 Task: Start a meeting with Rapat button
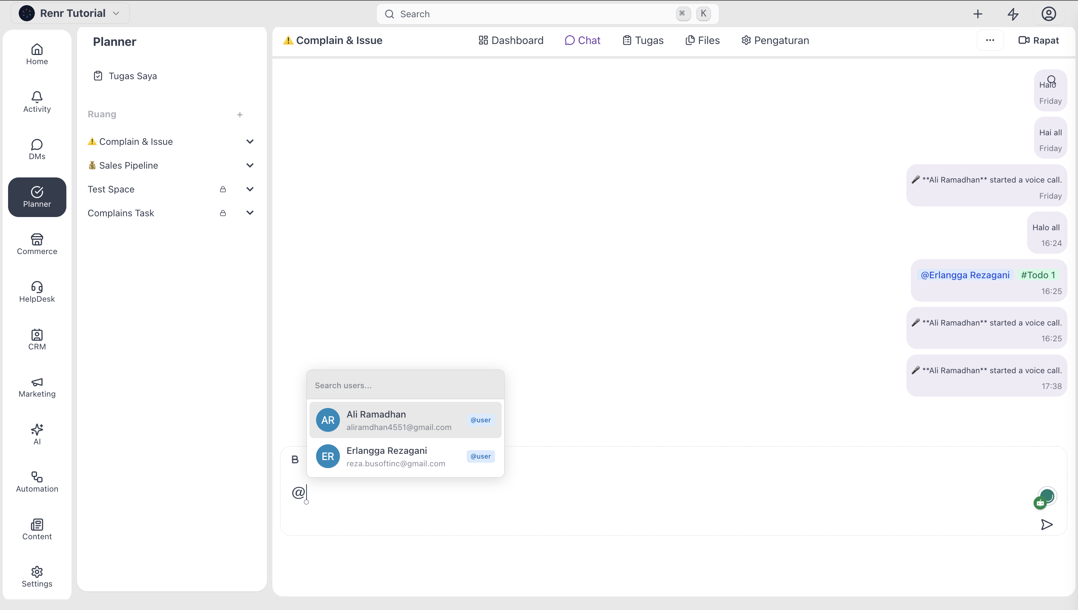tap(1038, 40)
